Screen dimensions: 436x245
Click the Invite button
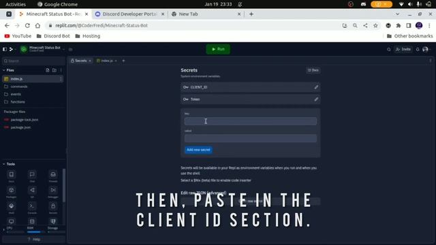(403, 49)
